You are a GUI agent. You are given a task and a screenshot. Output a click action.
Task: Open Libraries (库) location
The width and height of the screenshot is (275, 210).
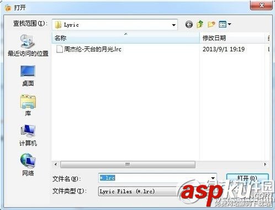28,106
